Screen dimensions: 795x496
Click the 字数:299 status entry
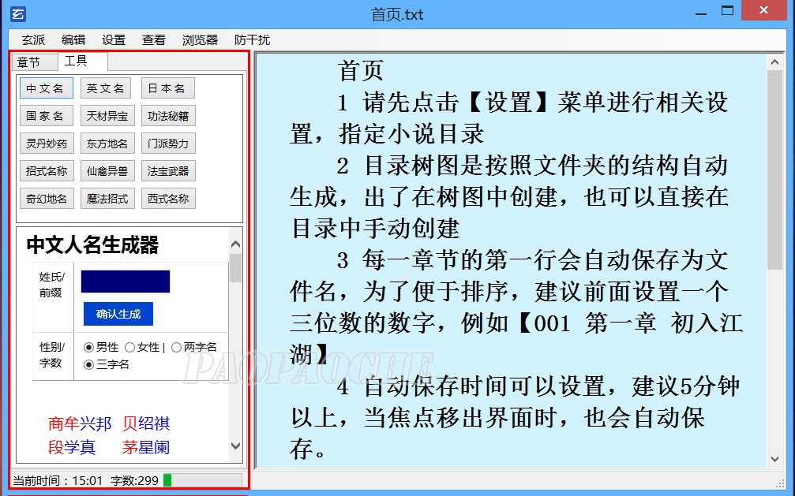135,480
